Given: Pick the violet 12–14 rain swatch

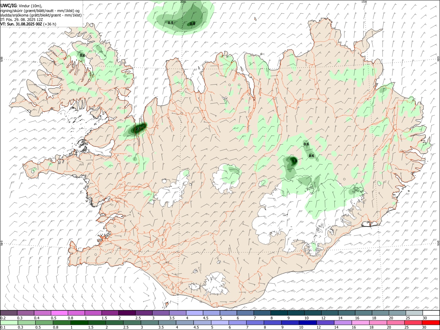Looking at the screenshot, I should [325, 322].
